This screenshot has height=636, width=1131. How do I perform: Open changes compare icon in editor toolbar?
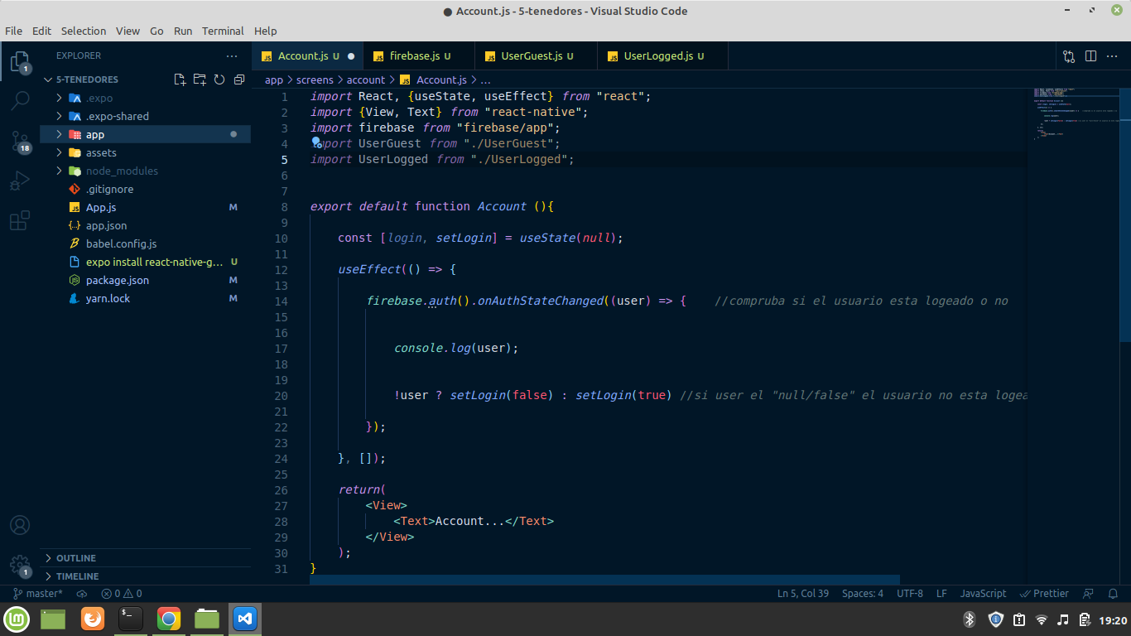coord(1069,56)
